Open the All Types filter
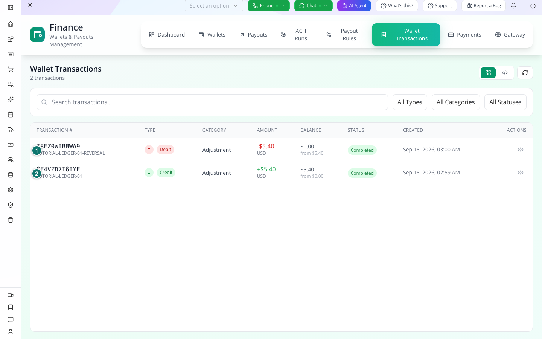542x339 pixels. 410,102
